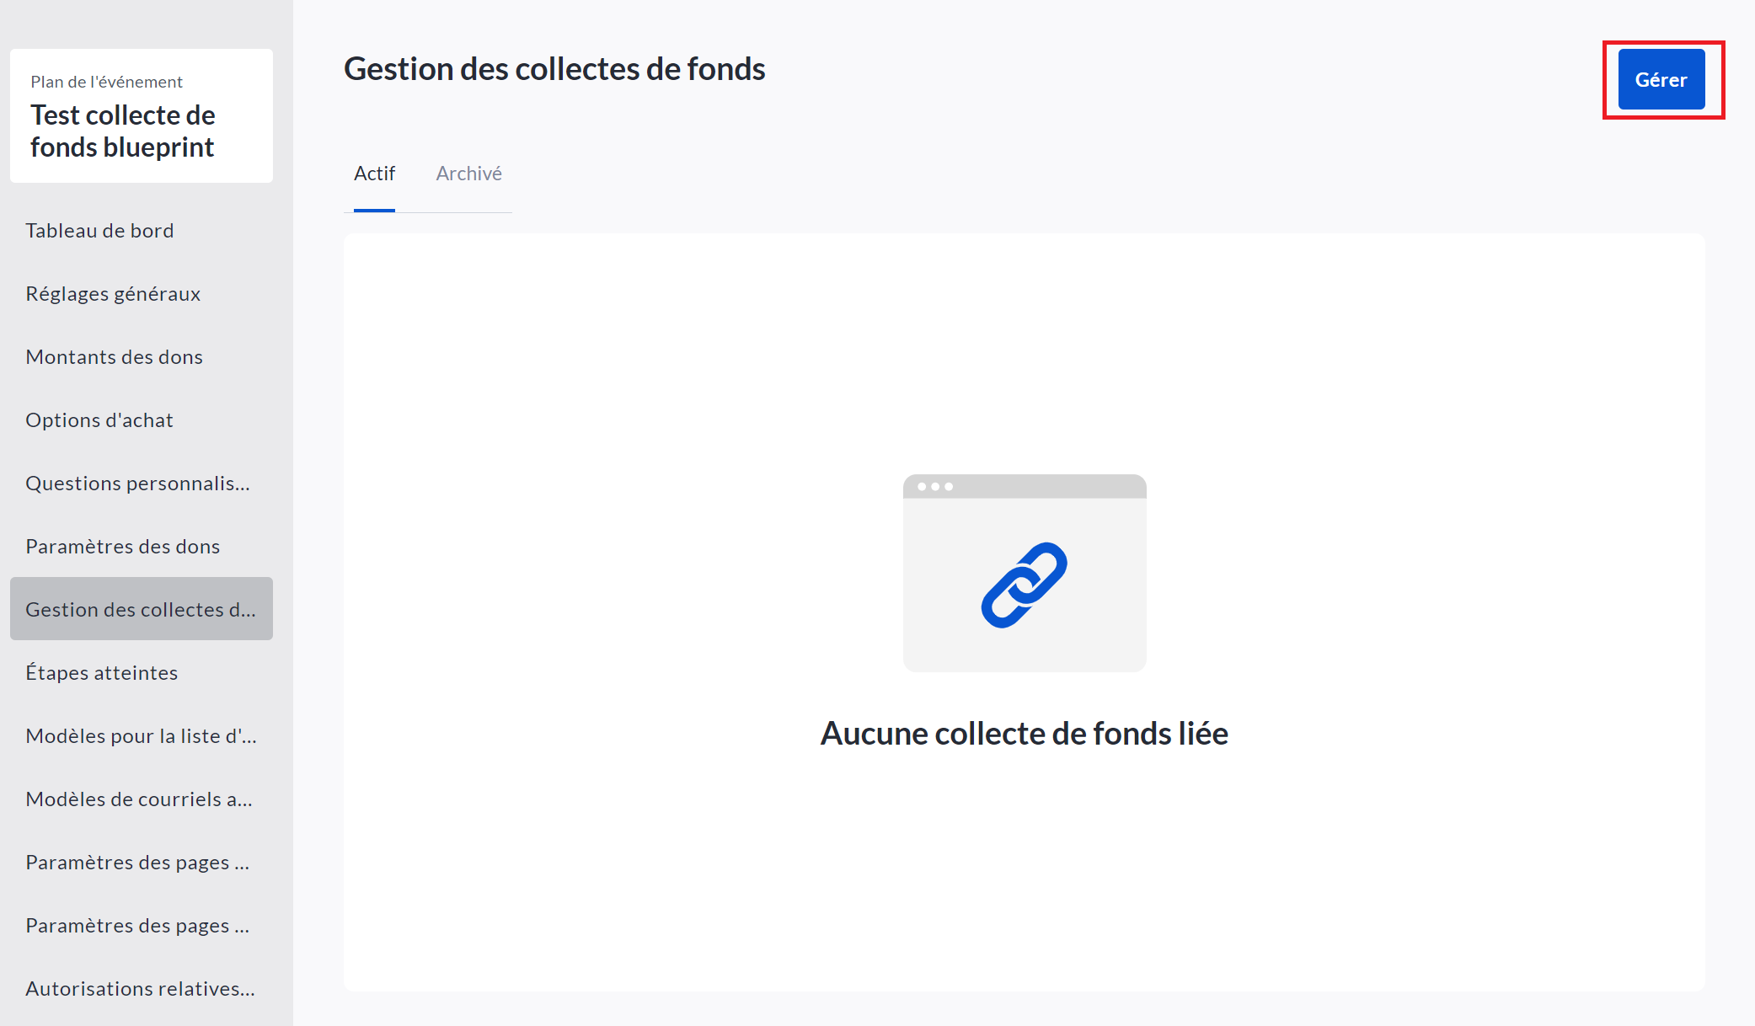This screenshot has height=1026, width=1755.
Task: Open Tableau de bord in sidebar
Action: pos(99,231)
